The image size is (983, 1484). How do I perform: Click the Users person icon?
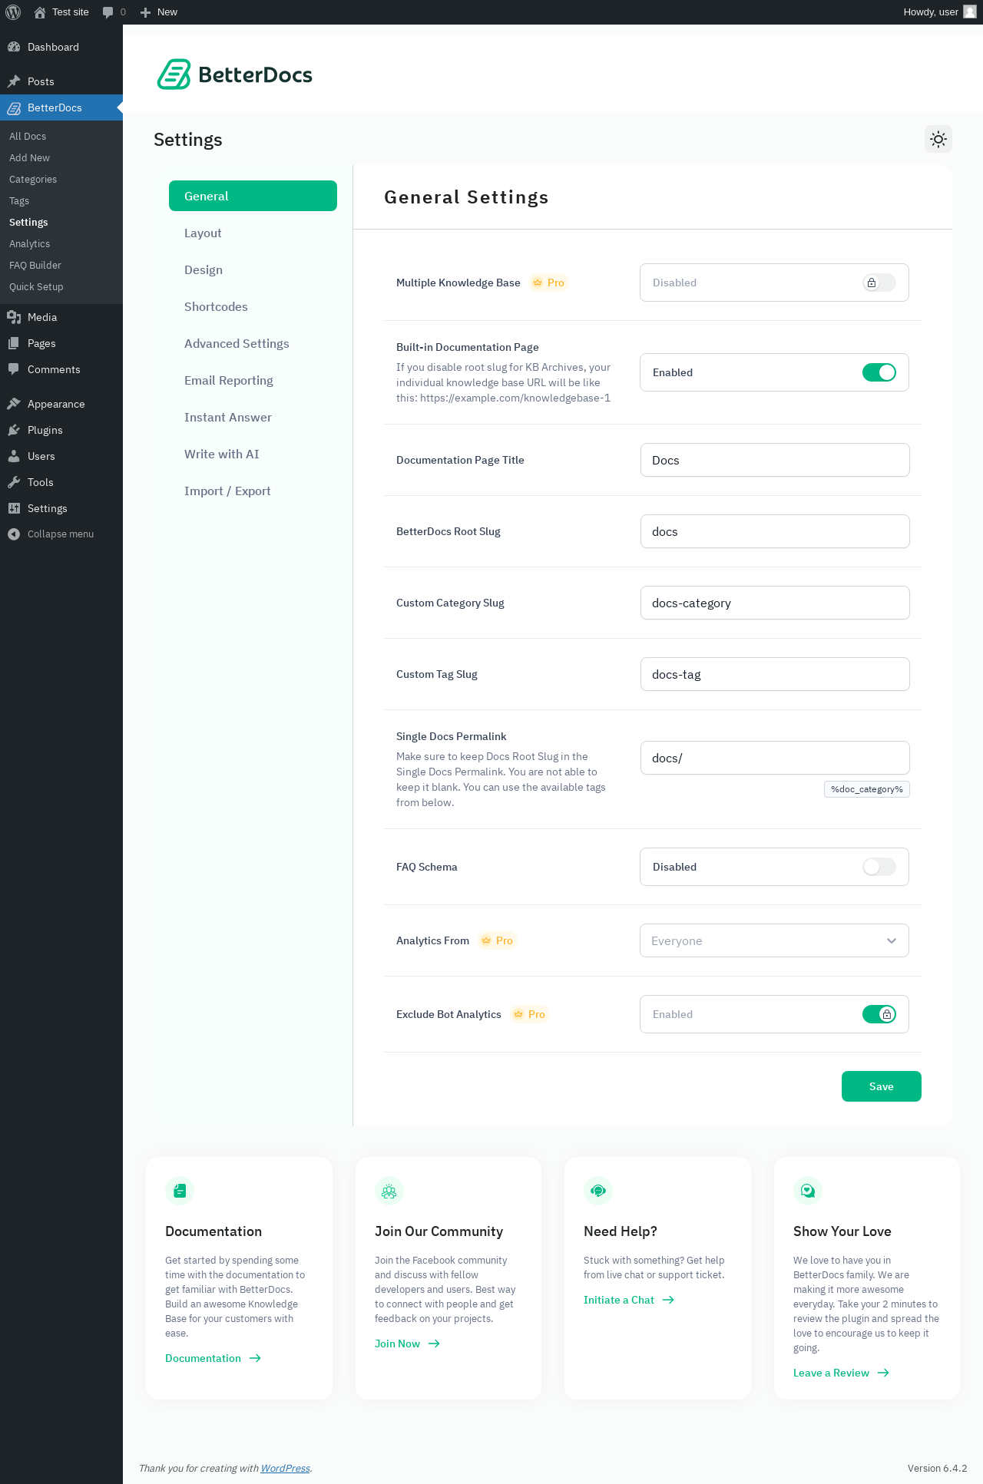point(14,456)
